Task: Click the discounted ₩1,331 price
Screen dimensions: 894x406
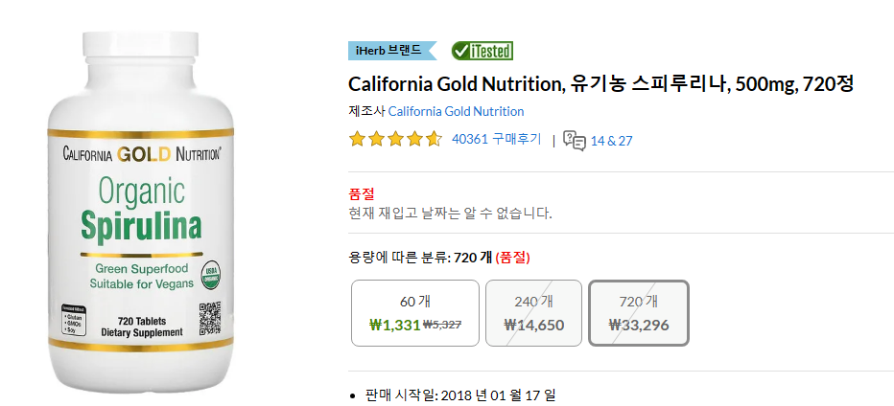Action: tap(395, 326)
